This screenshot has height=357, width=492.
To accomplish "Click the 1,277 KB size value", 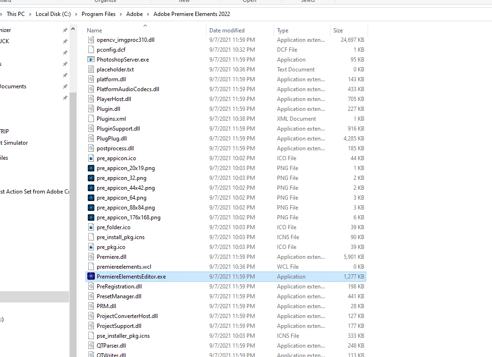I will tap(354, 277).
